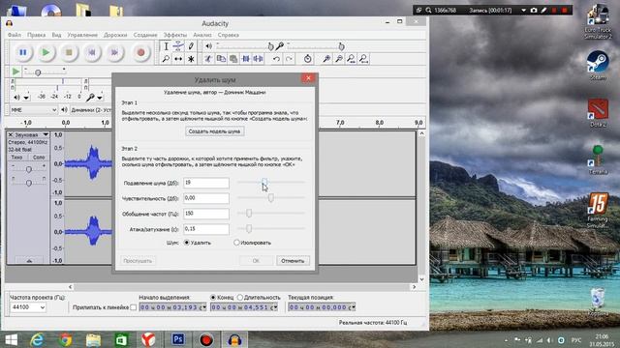Open the Справка menu

coord(229,35)
